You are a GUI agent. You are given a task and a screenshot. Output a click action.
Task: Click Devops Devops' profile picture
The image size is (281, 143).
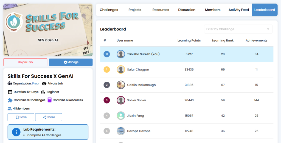pos(121,131)
